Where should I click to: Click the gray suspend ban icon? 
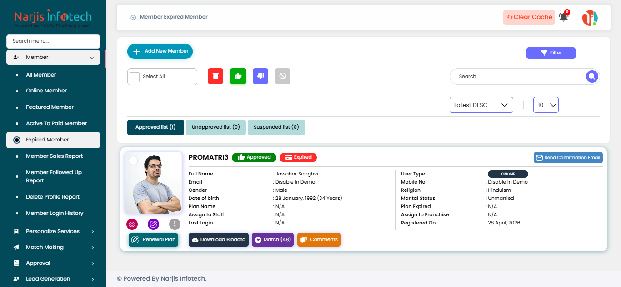tap(283, 76)
